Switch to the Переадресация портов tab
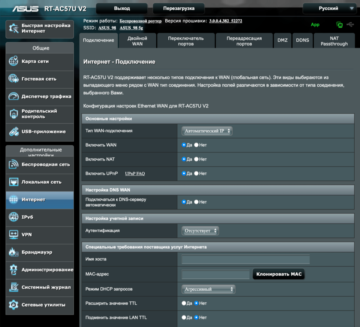This screenshot has height=327, width=360. pos(244,41)
